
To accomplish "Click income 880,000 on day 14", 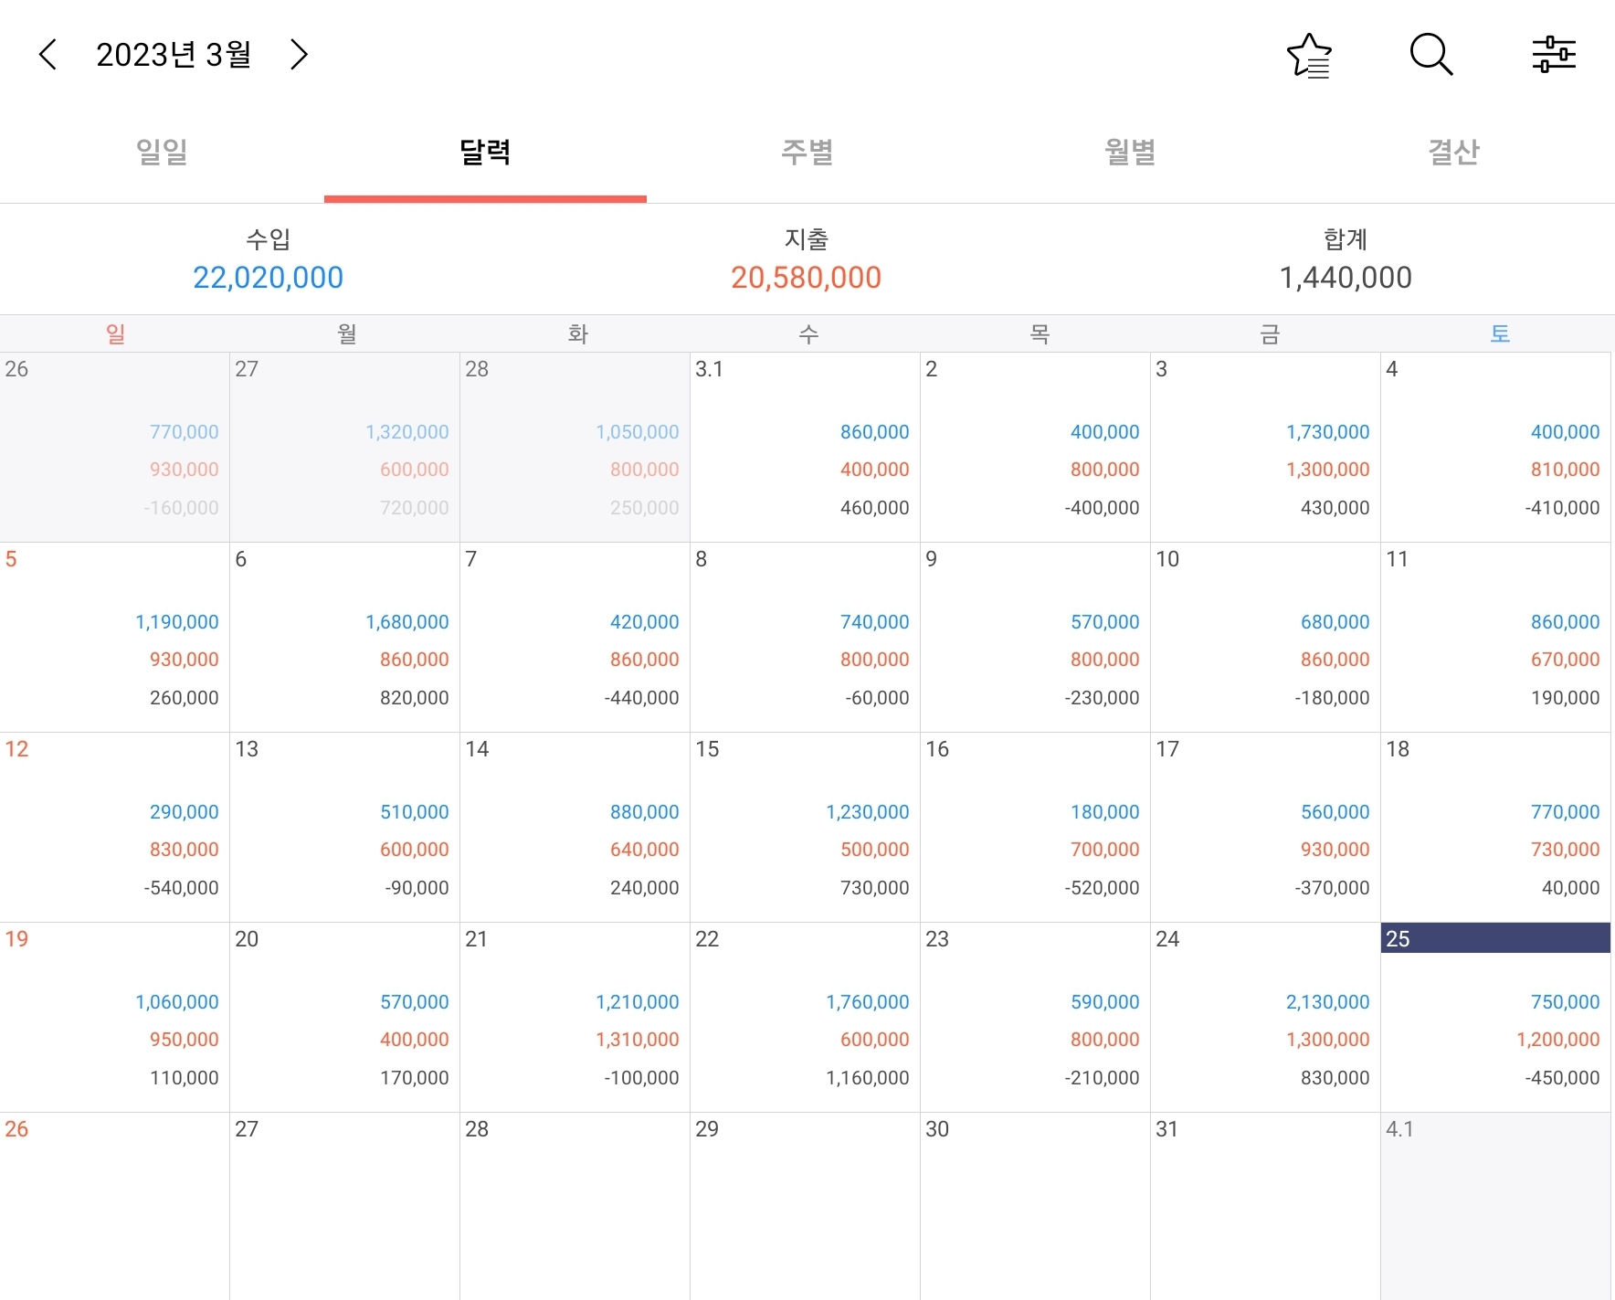I will click(x=645, y=812).
